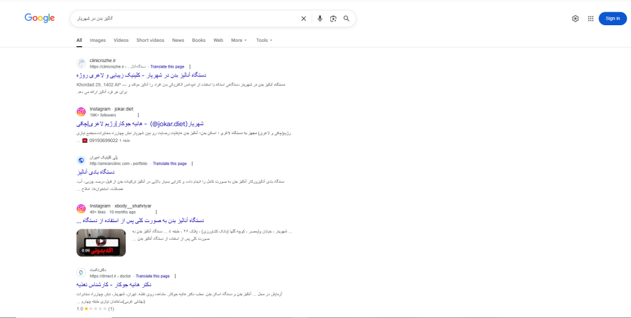Open three-dot menu for xbody__shahriyar result
This screenshot has width=631, height=318.
[x=156, y=212]
